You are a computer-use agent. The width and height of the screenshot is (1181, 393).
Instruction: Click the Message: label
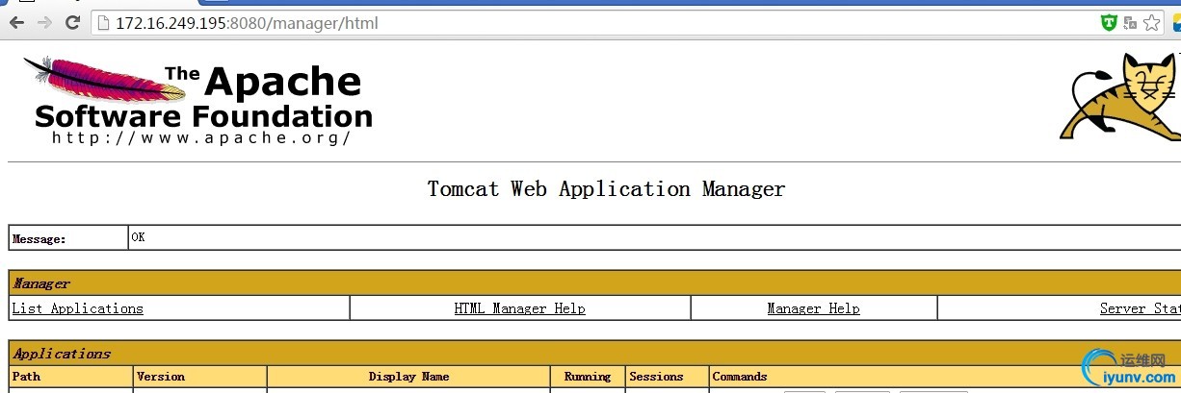point(39,239)
